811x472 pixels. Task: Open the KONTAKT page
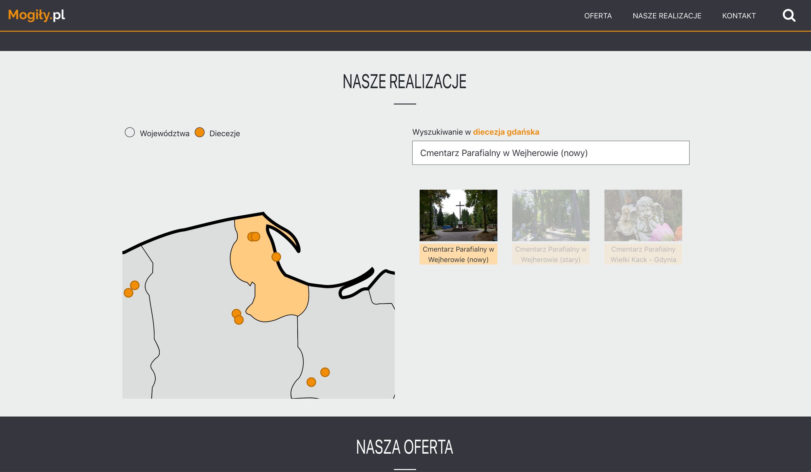(739, 15)
